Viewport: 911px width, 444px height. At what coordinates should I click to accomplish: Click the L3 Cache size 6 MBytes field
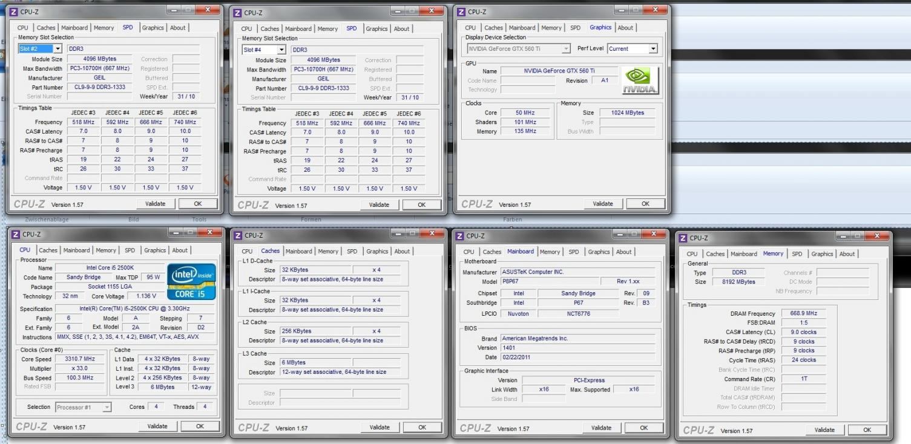(x=315, y=362)
